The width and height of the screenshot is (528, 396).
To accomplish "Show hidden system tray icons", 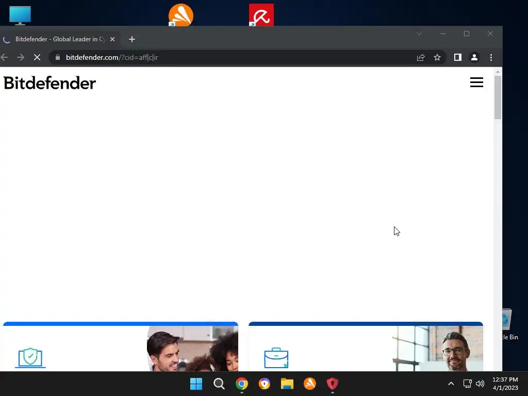I will 451,384.
